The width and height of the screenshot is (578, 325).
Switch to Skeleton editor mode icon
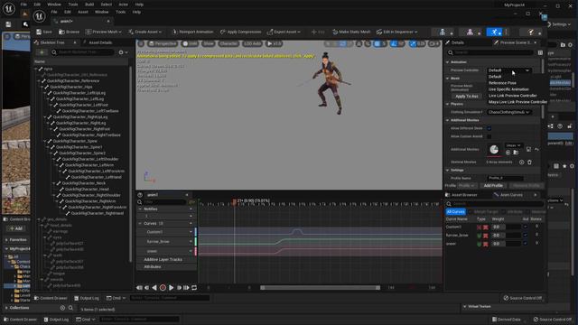[443, 32]
